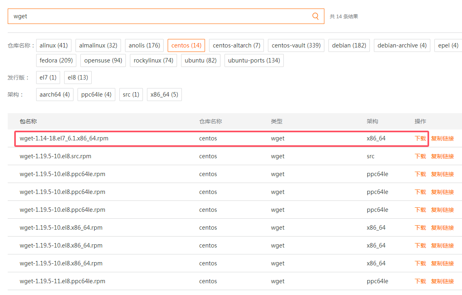
Task: Download wget-1.14-18.el7_6.1.x86_64.rpm
Action: pyautogui.click(x=420, y=138)
